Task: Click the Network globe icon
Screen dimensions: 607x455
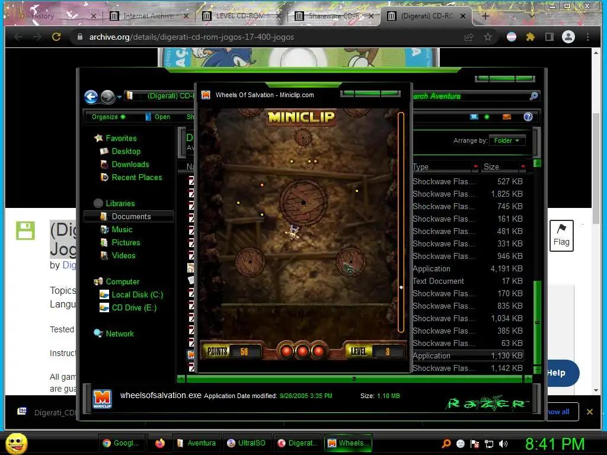Action: (x=98, y=334)
